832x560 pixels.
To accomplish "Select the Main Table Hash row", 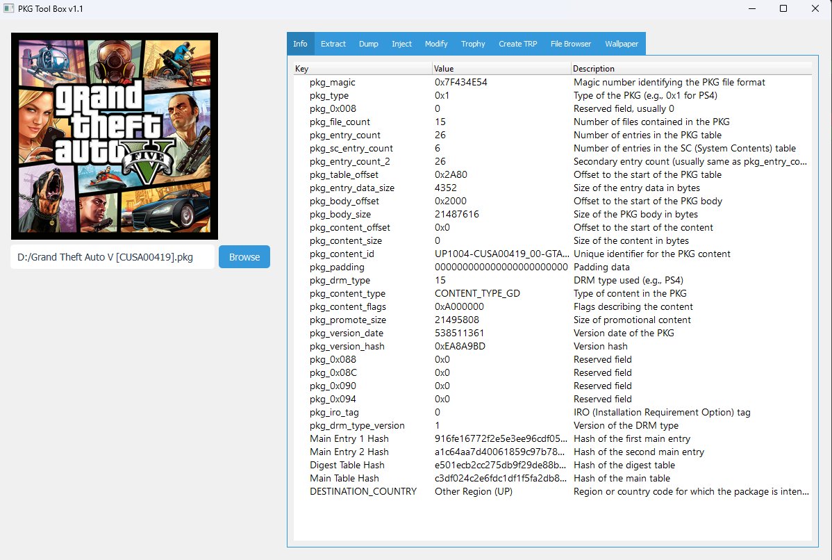I will click(x=552, y=478).
